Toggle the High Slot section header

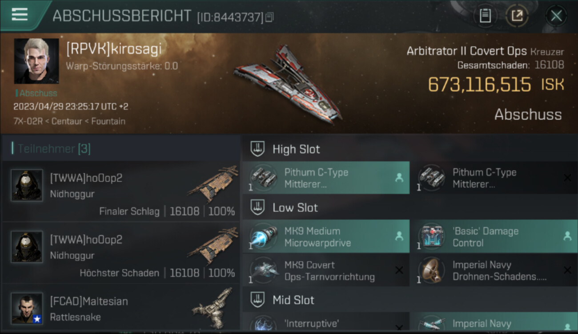410,149
